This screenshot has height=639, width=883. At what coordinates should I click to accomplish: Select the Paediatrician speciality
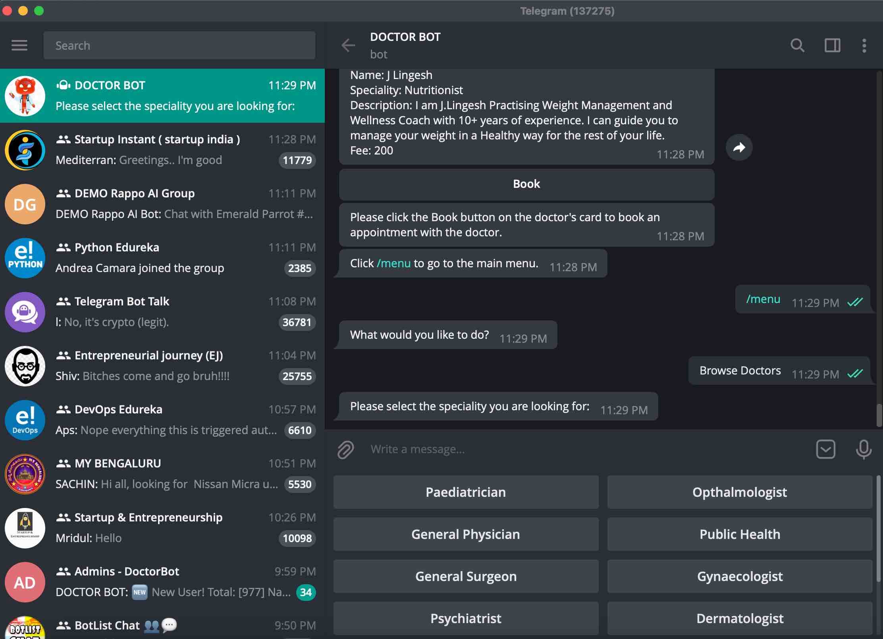466,492
